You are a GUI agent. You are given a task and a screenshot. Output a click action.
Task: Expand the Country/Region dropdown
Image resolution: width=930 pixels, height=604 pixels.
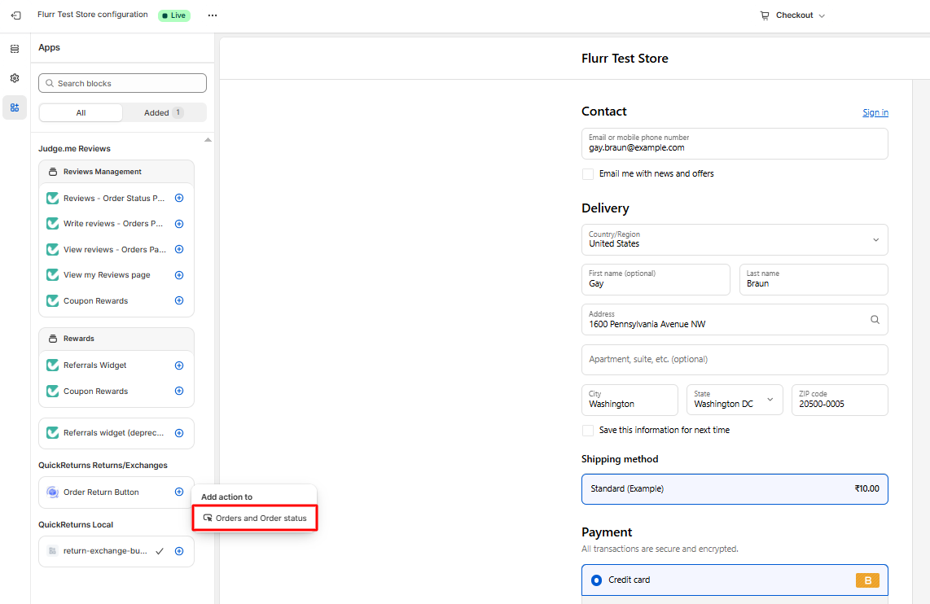735,239
